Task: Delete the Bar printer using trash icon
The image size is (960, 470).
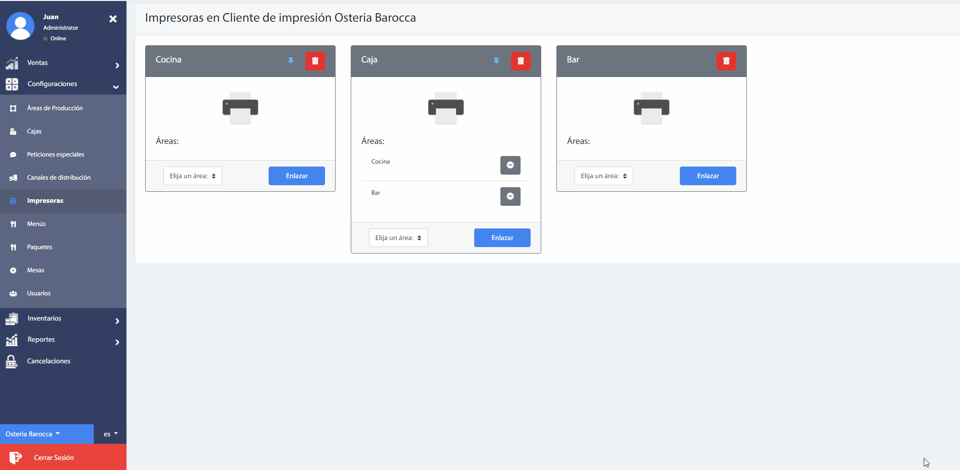Action: [726, 61]
